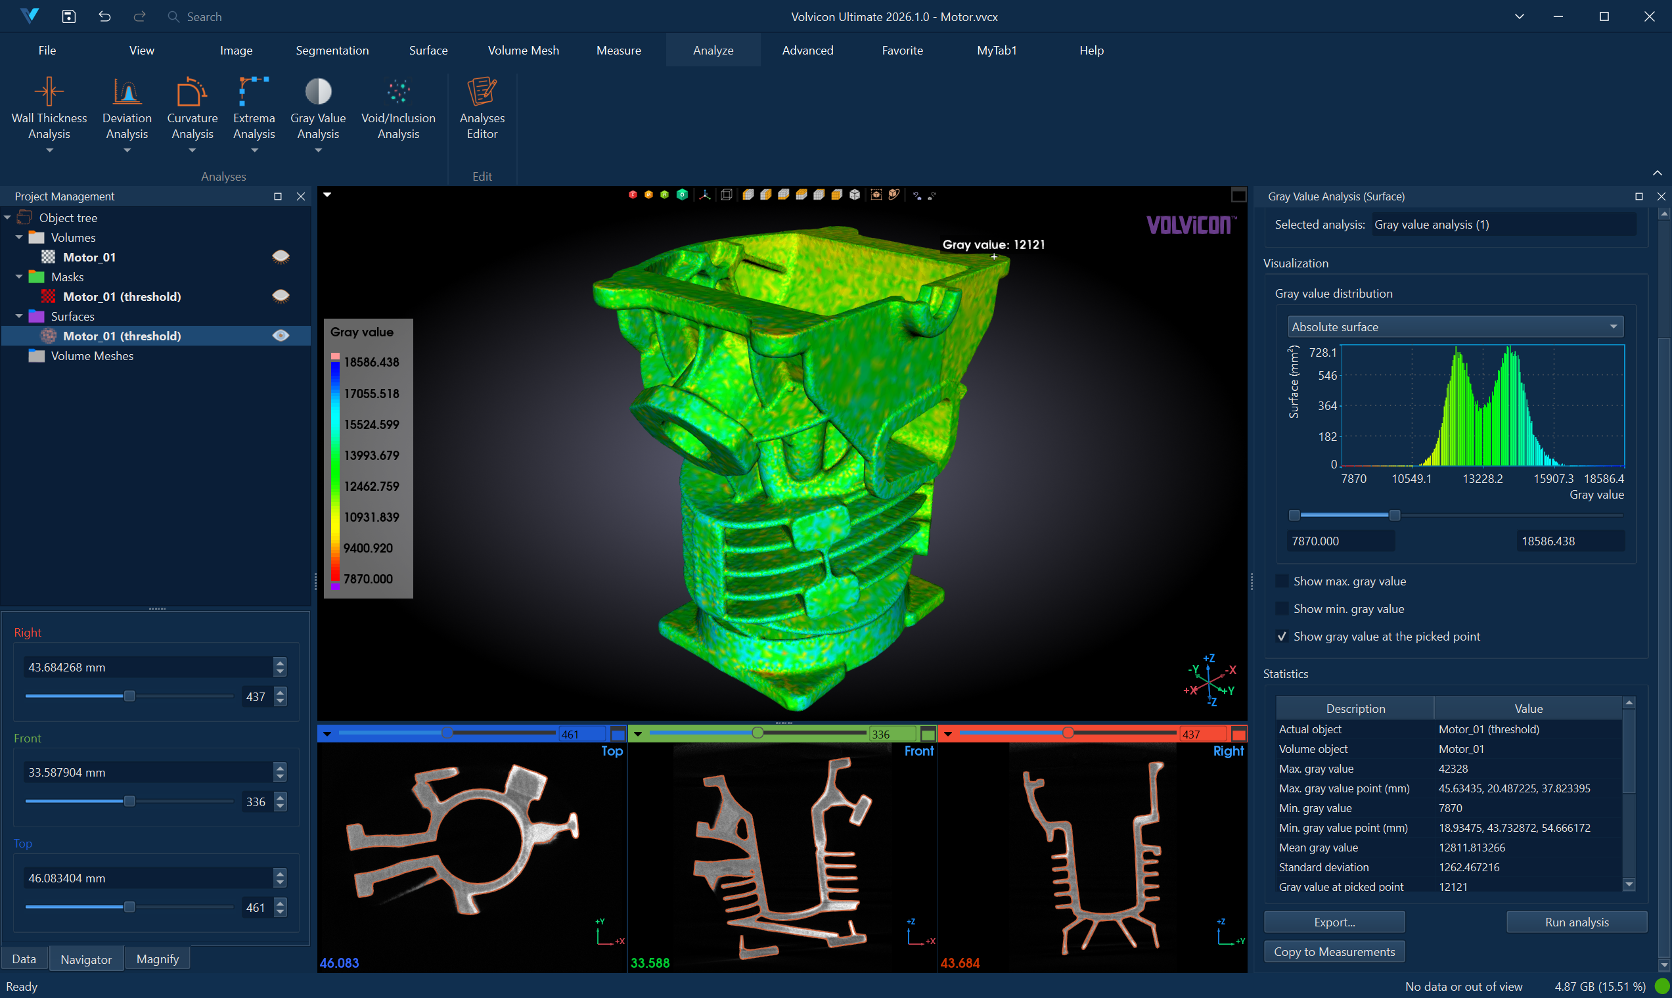Click the Undo arrow icon
The height and width of the screenshot is (998, 1672).
tap(104, 16)
